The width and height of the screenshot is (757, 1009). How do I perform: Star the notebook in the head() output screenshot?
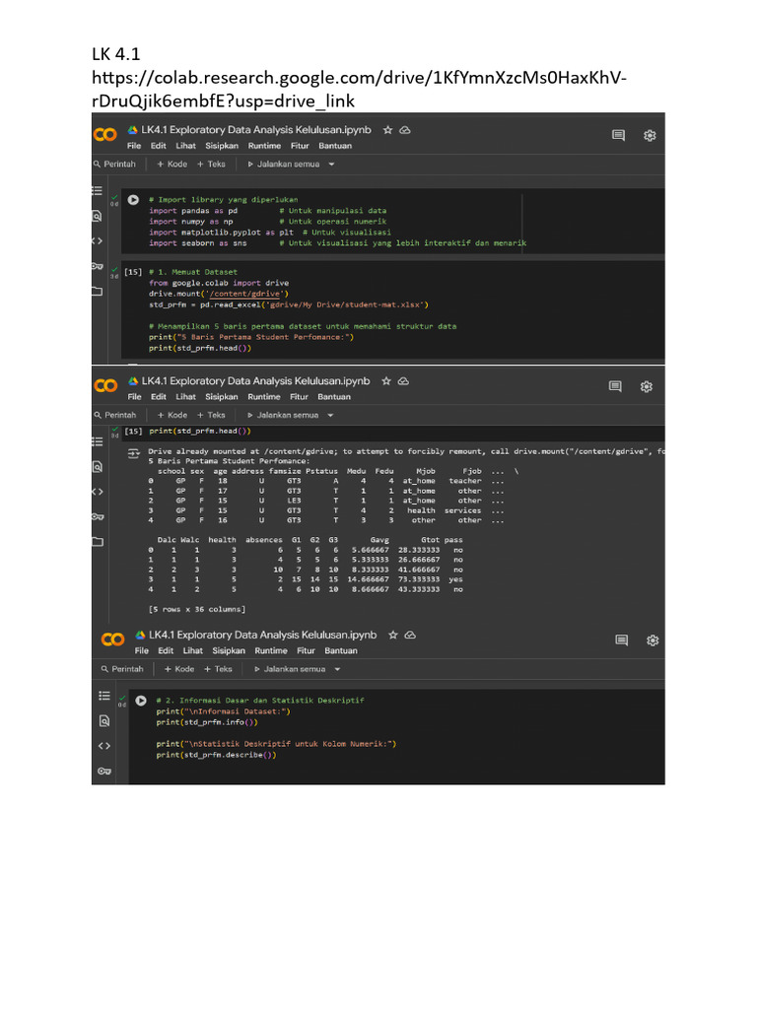[x=386, y=381]
